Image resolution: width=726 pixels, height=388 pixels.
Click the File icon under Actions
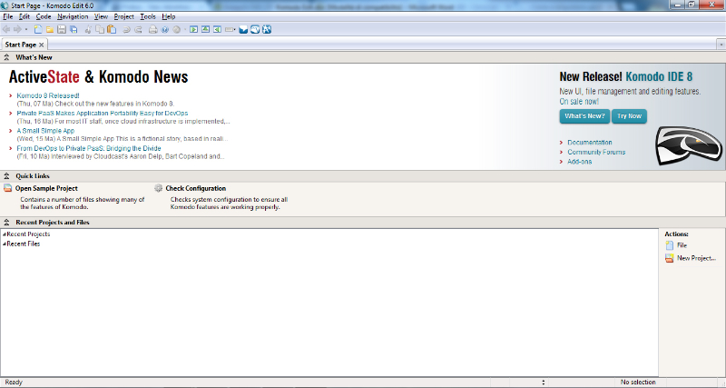point(670,245)
